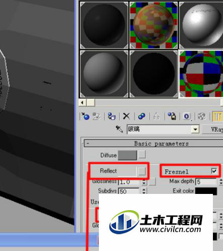
Task: Click Make Unique icon
Action: point(156,116)
